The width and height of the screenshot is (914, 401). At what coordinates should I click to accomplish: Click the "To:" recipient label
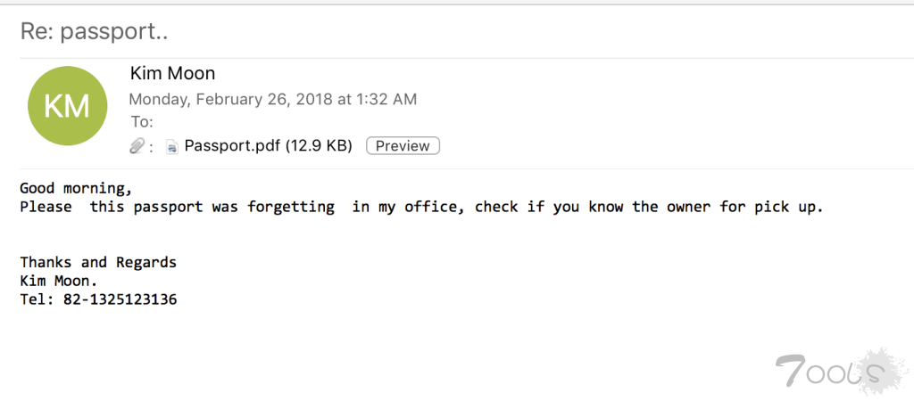pos(142,122)
